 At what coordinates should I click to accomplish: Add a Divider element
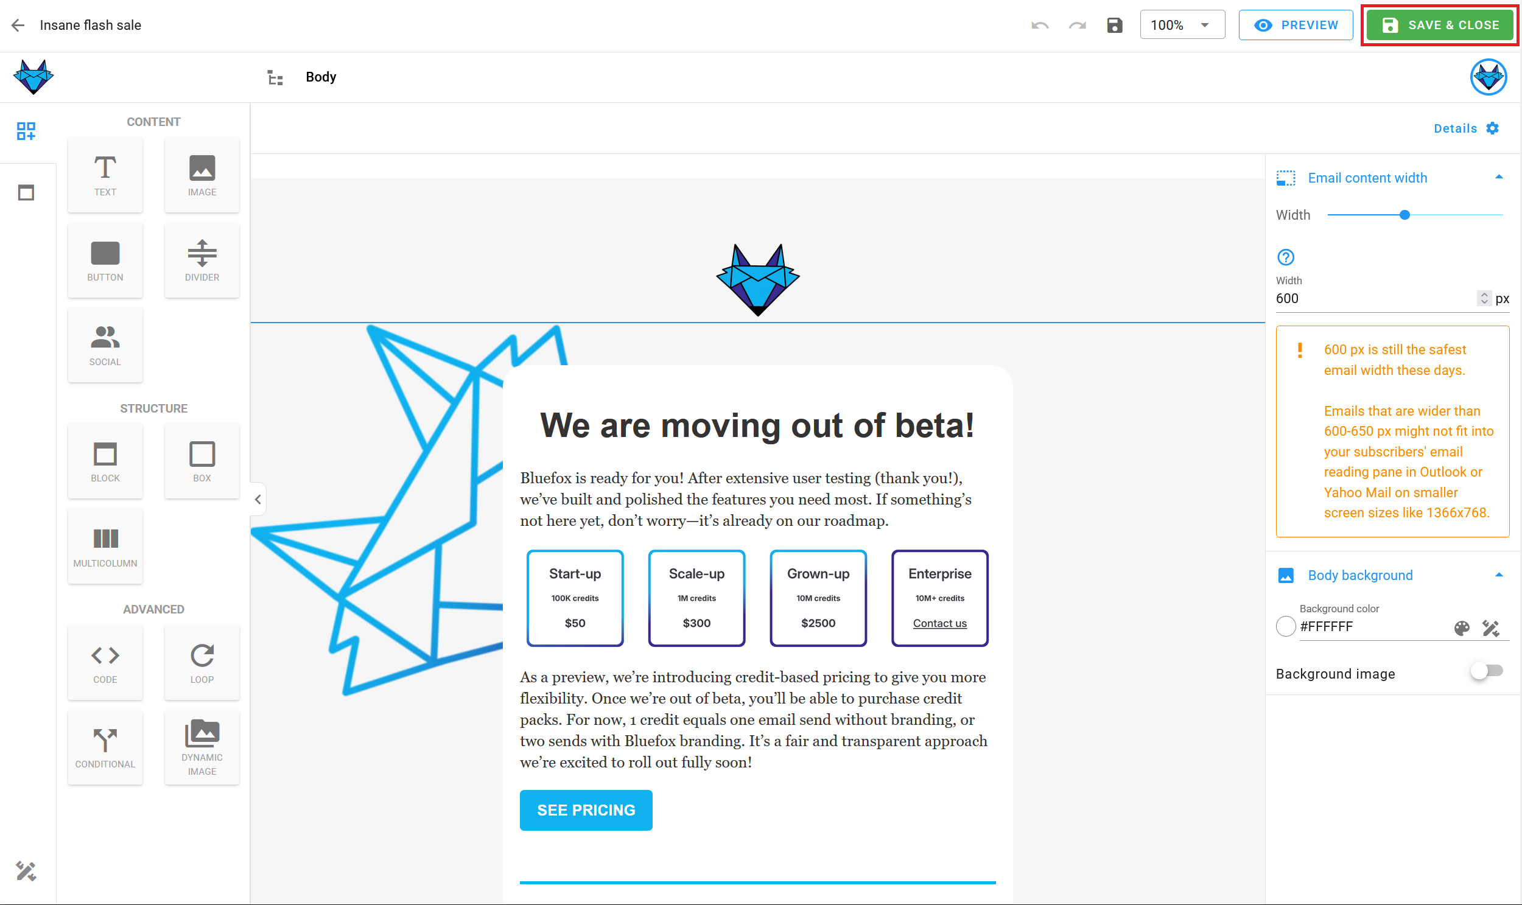tap(202, 260)
